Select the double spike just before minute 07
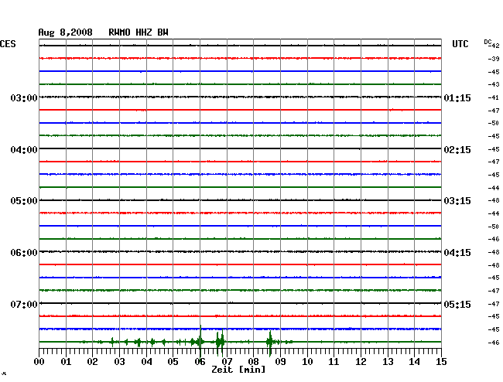 click(220, 343)
